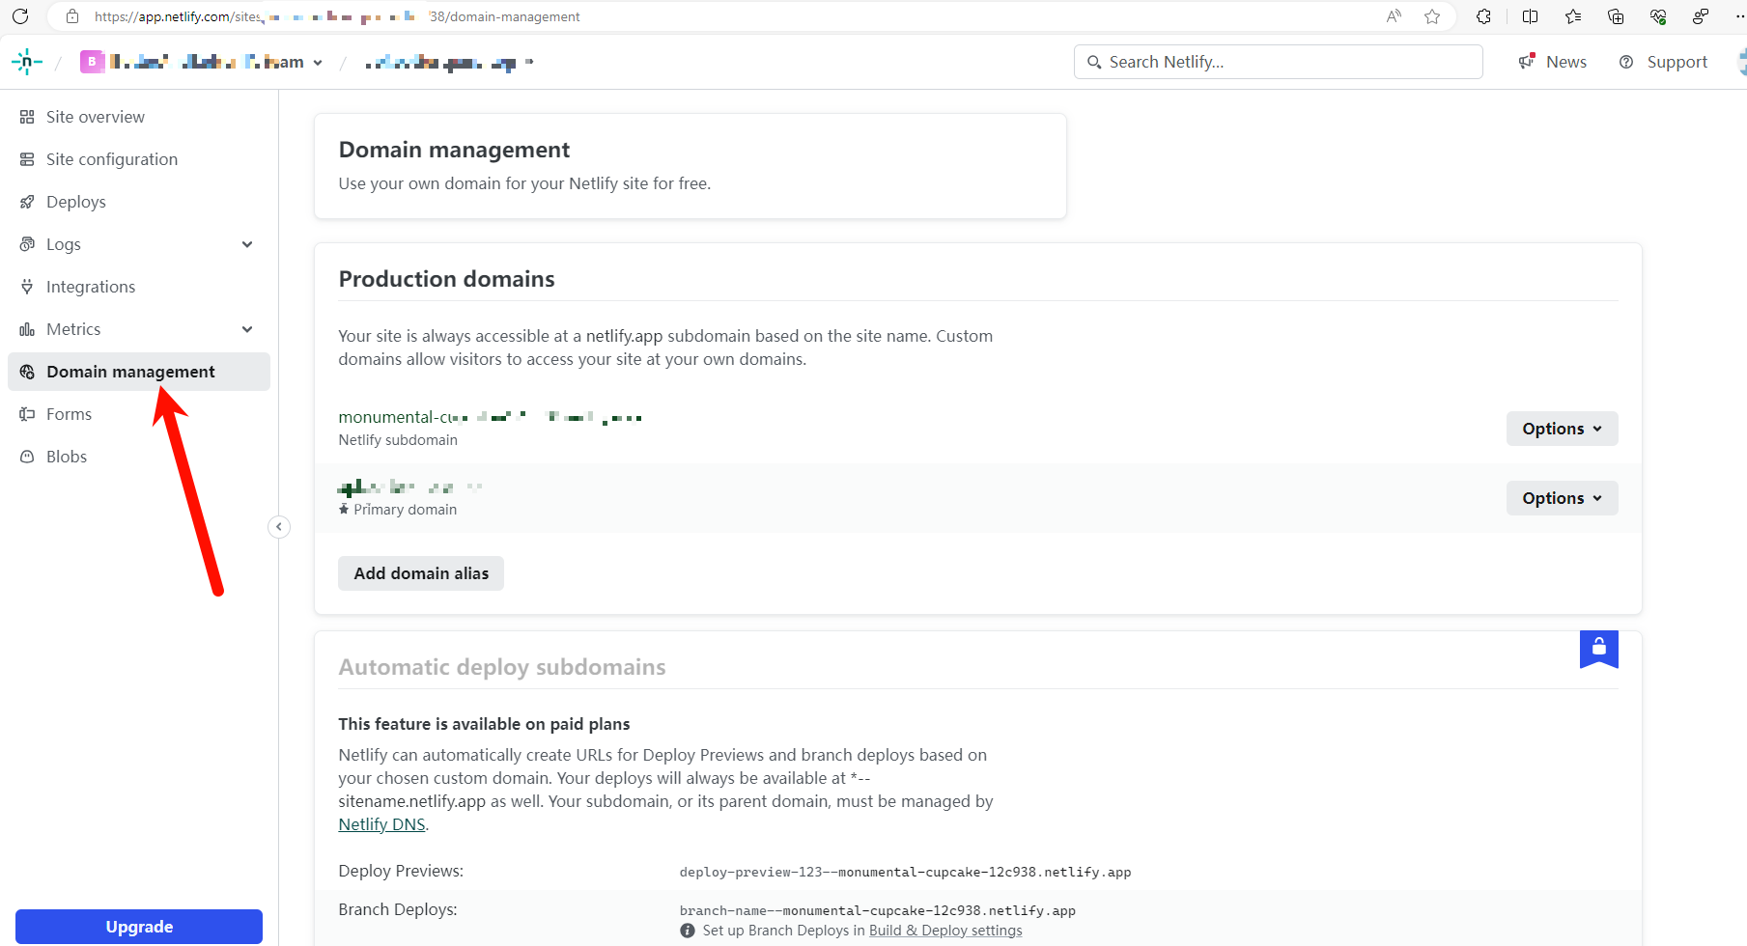The height and width of the screenshot is (946, 1747).
Task: Click the News megaphone icon
Action: click(x=1526, y=61)
